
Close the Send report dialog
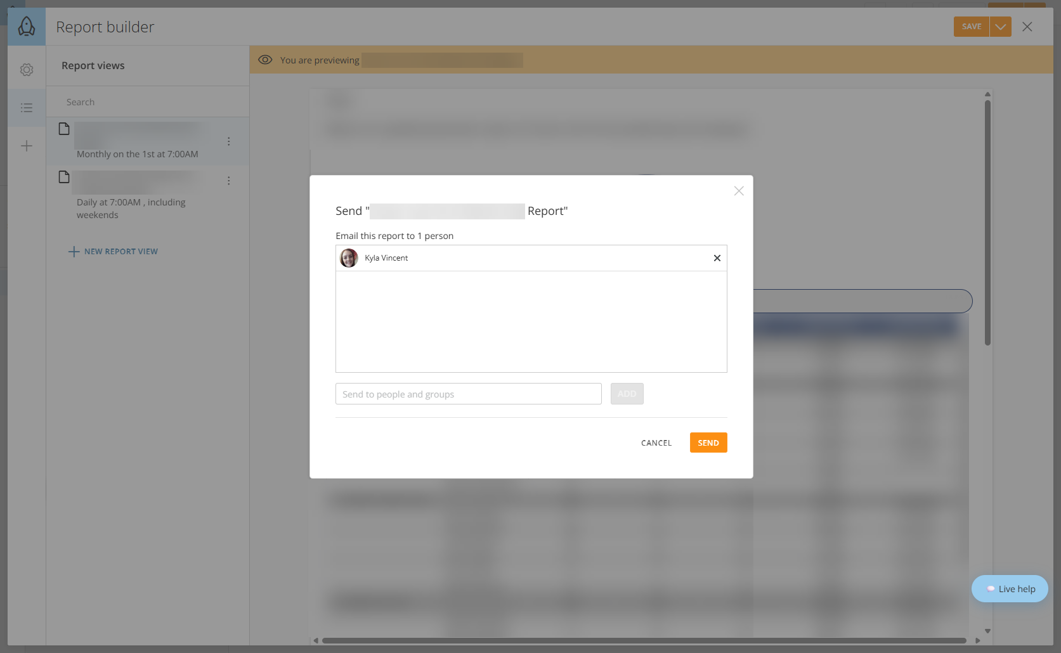point(739,191)
